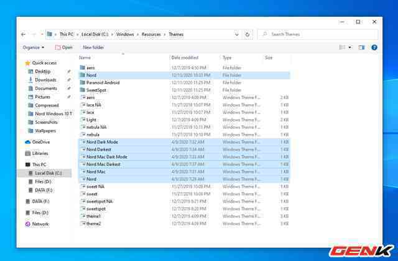Select Libraries in the sidebar
This screenshot has width=398, height=261.
(x=37, y=153)
